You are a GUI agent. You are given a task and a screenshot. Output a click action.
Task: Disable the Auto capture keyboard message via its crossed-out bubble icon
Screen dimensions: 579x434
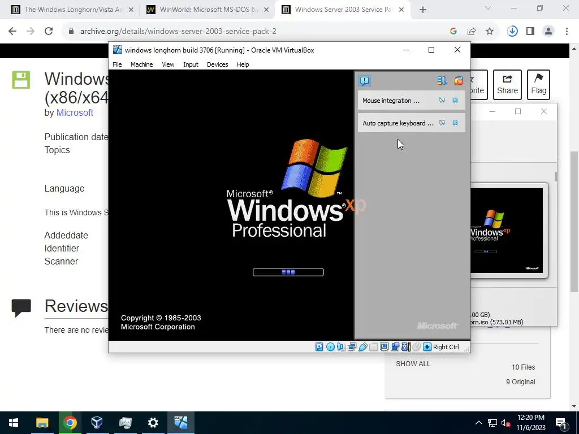442,123
